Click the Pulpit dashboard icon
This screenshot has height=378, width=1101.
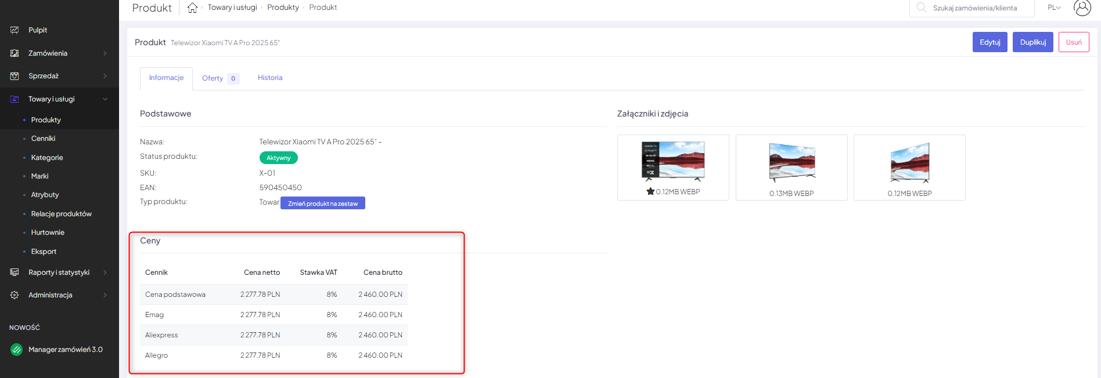pos(15,30)
